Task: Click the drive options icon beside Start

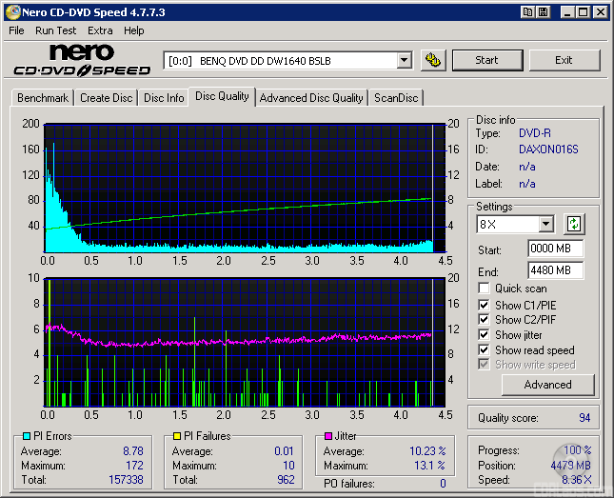Action: coord(433,60)
